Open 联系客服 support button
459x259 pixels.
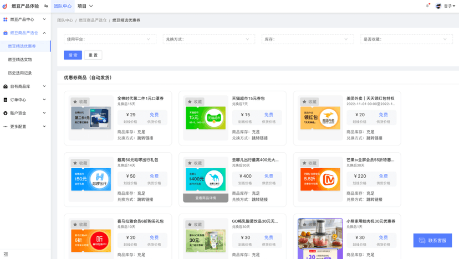tap(432, 240)
